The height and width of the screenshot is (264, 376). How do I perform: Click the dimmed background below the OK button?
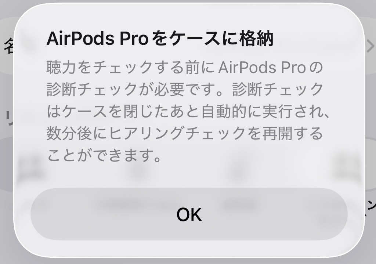tap(188, 261)
